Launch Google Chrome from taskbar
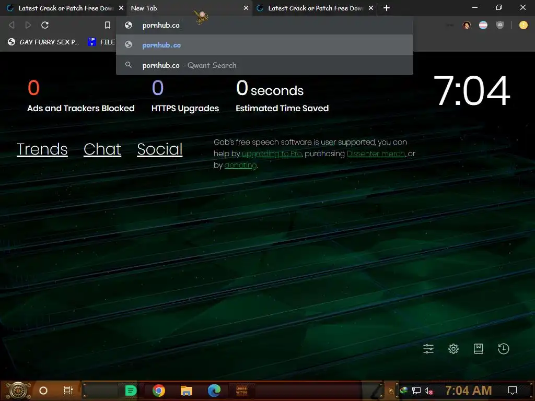 coord(159,391)
